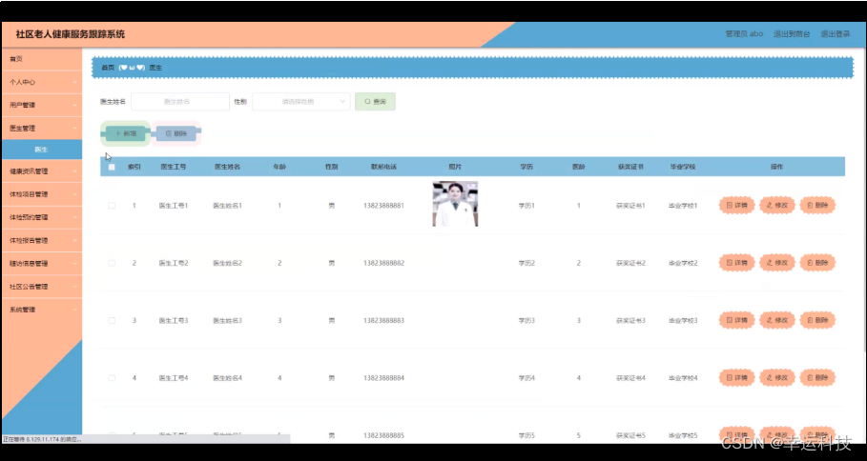This screenshot has width=867, height=461.
Task: Click phone number 13823888883
Action: [383, 320]
